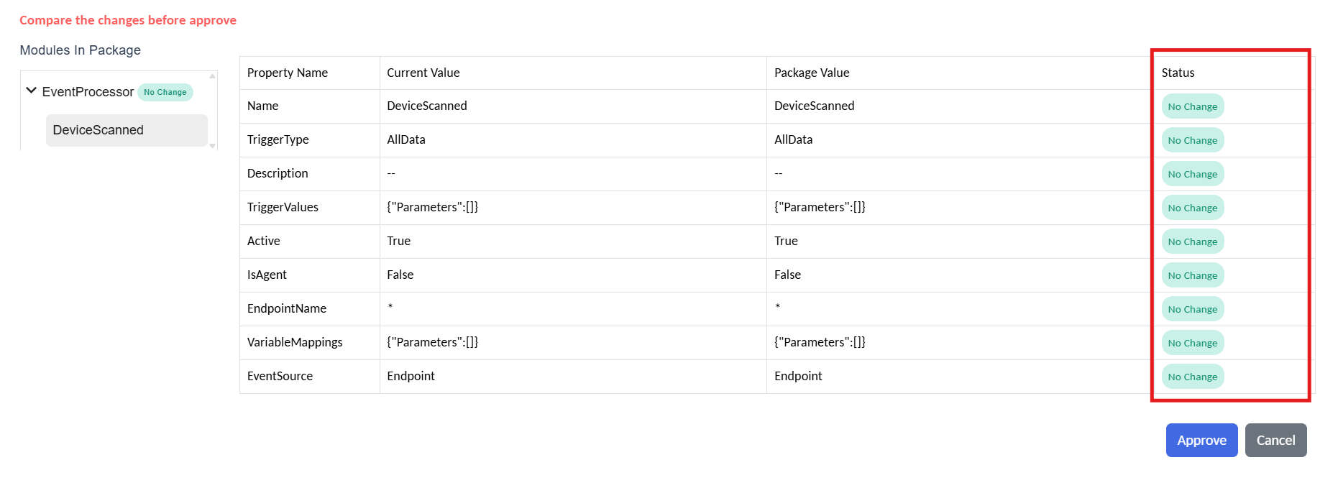
Task: Click No Change badge beside EventProcessor
Action: point(165,92)
